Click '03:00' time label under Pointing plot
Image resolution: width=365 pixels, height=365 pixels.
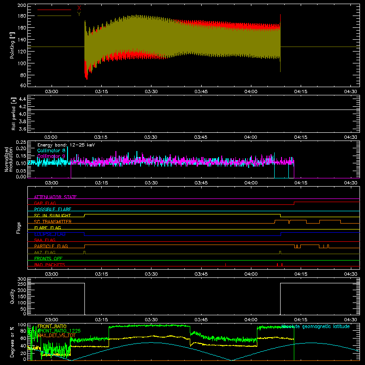[x=52, y=92]
